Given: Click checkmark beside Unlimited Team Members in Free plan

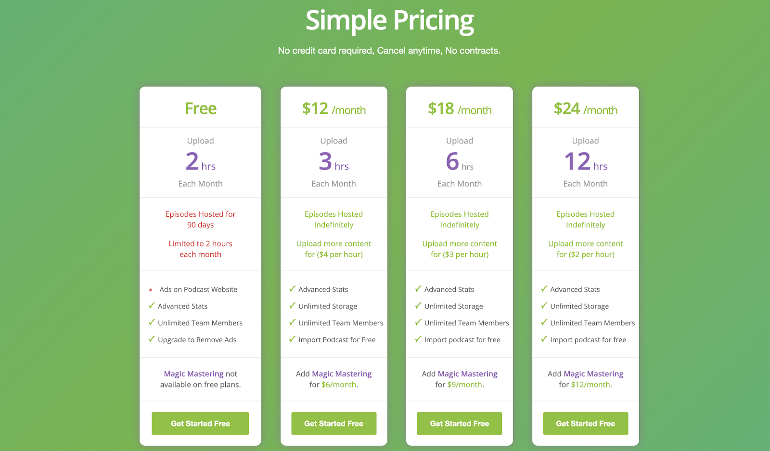Looking at the screenshot, I should point(152,322).
